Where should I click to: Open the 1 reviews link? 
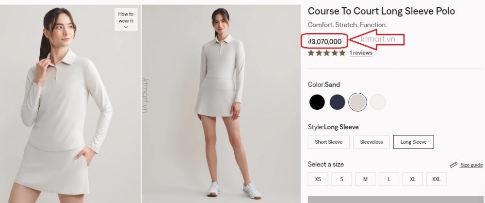coord(361,53)
